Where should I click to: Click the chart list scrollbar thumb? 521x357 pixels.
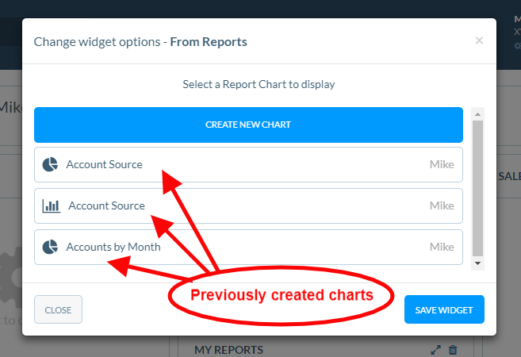[477, 186]
